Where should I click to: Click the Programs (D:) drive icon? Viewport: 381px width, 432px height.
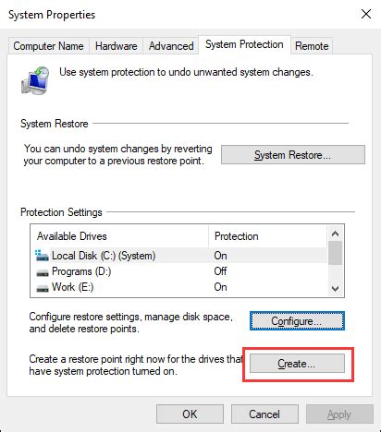coord(43,272)
